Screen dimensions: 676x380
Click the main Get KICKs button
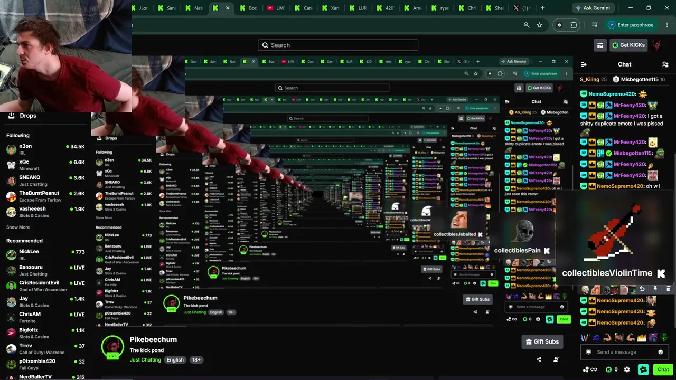pos(628,45)
